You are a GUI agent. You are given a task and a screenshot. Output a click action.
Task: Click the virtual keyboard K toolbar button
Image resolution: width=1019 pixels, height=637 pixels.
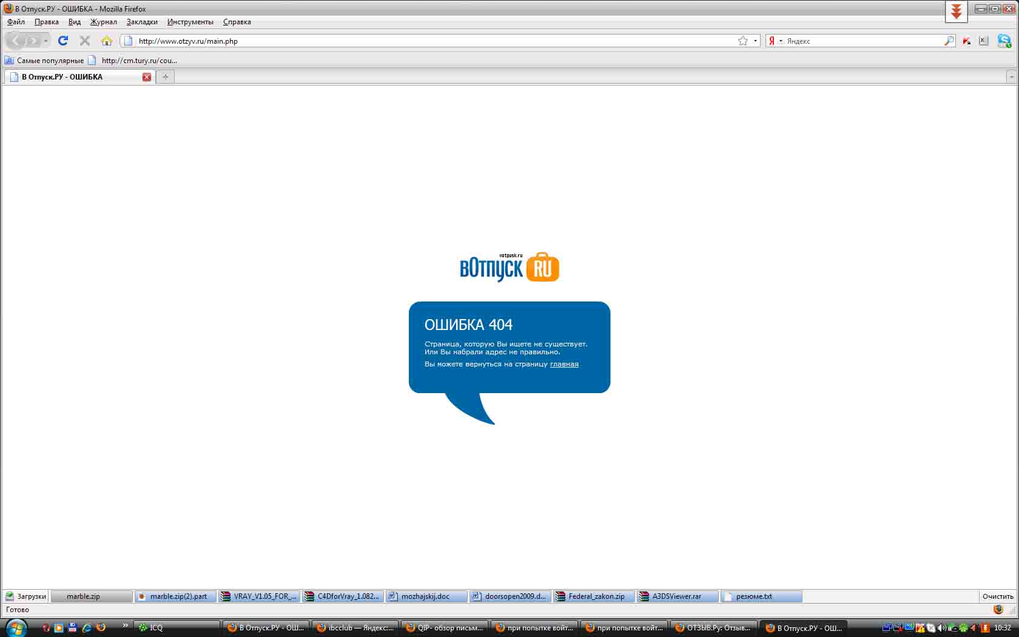[984, 41]
